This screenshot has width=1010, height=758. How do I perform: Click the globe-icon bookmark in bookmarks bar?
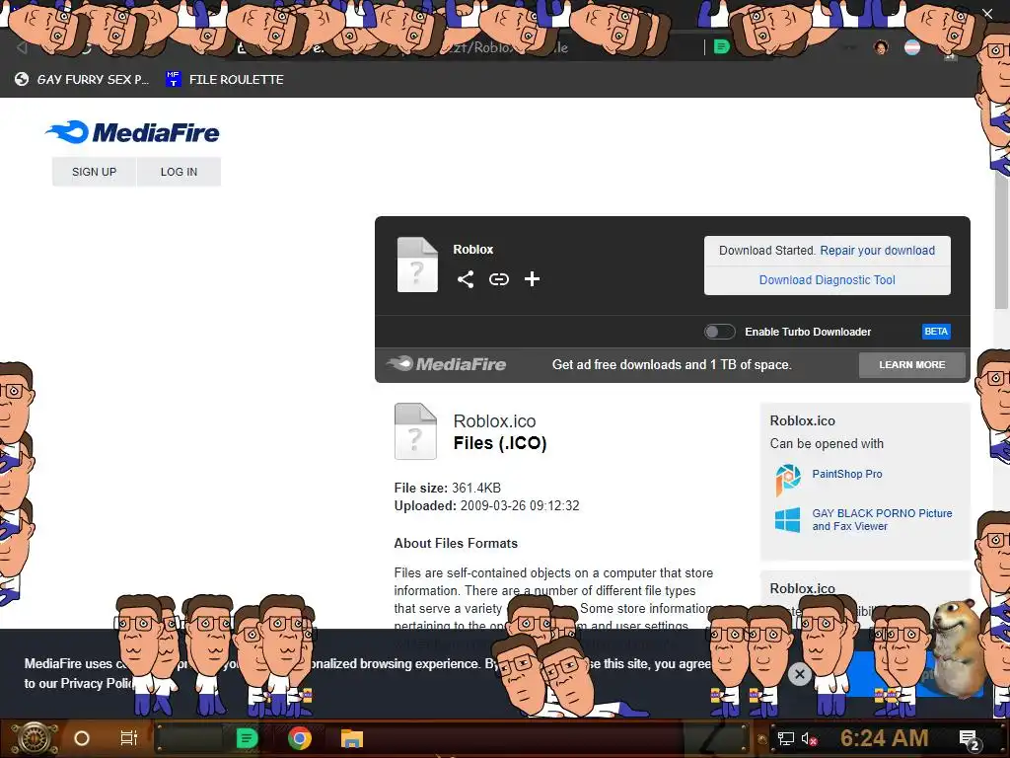pos(82,79)
